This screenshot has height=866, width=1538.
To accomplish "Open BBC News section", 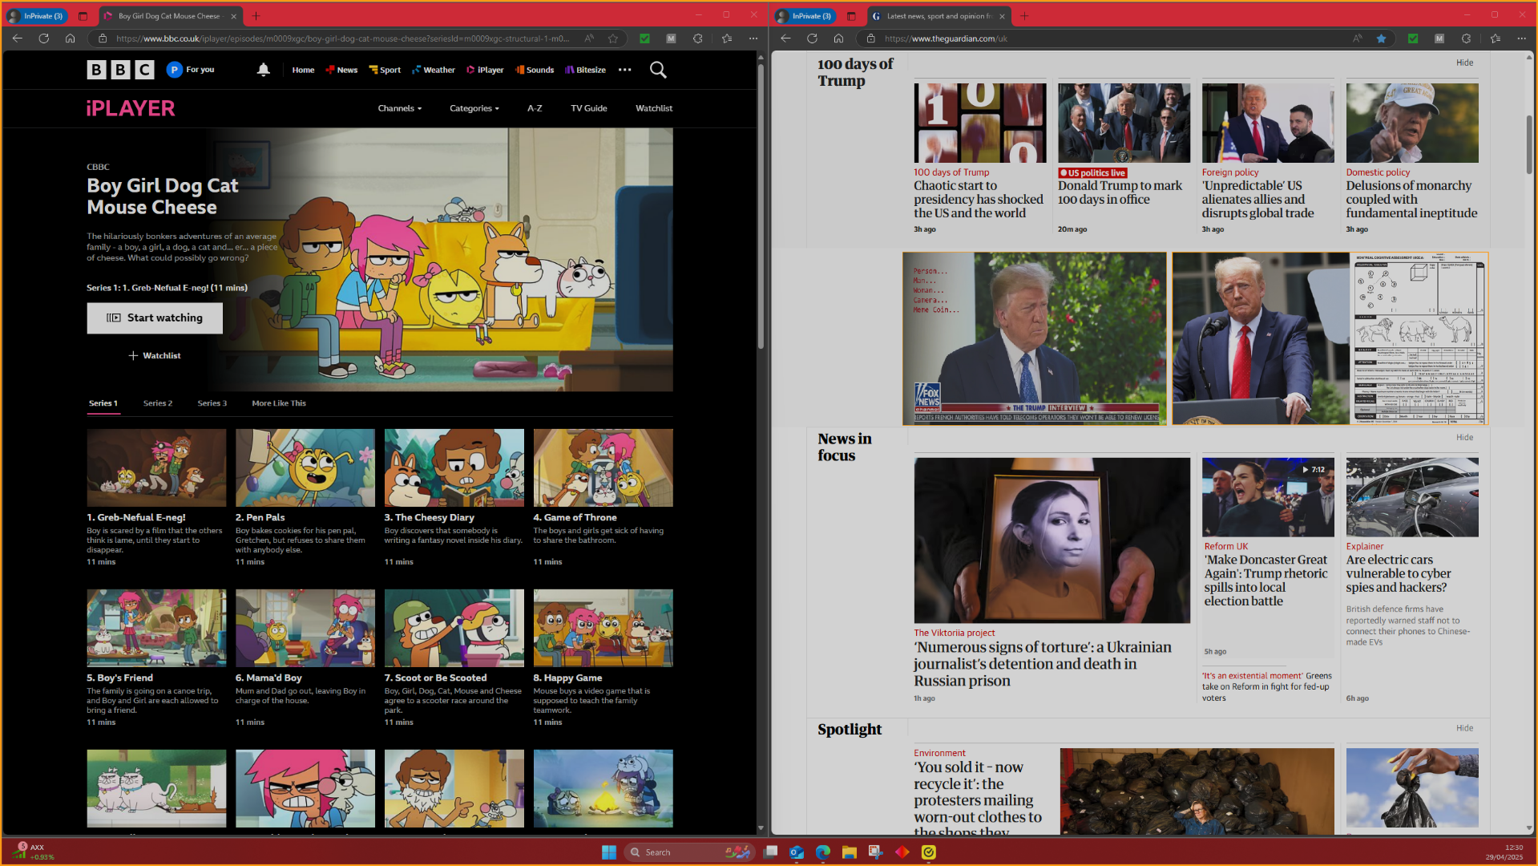I will [x=341, y=70].
